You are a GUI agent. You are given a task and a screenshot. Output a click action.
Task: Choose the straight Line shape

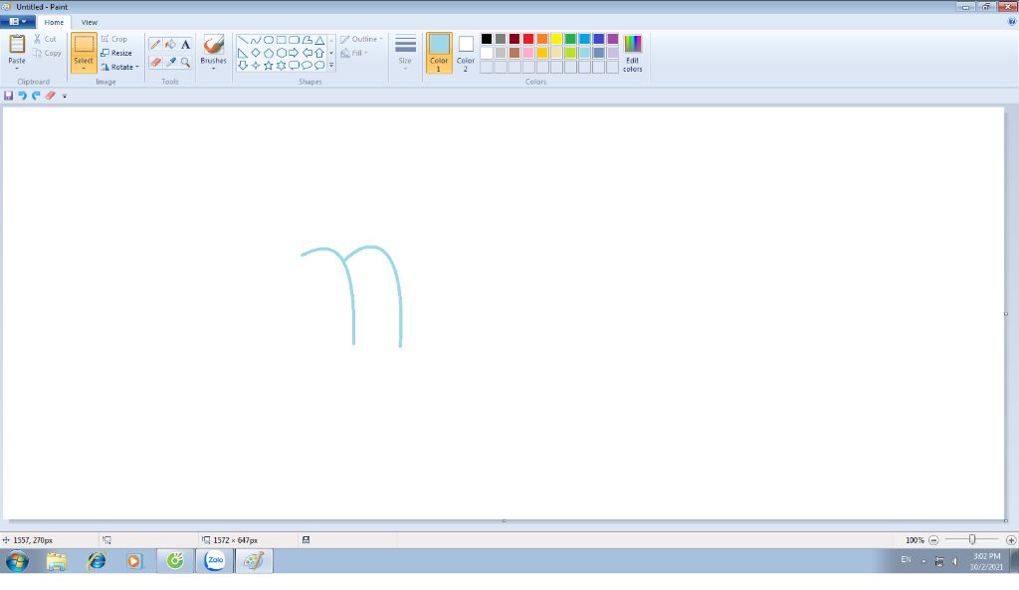point(243,40)
